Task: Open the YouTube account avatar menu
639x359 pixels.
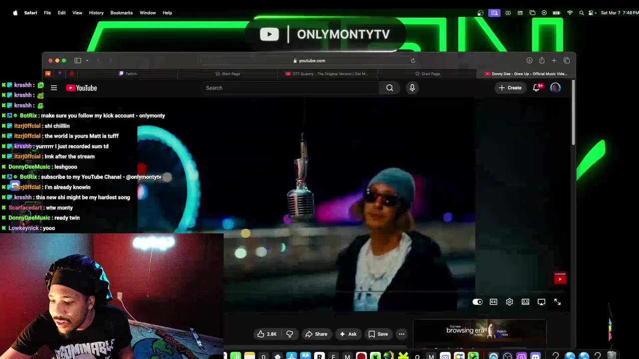Action: [x=555, y=88]
